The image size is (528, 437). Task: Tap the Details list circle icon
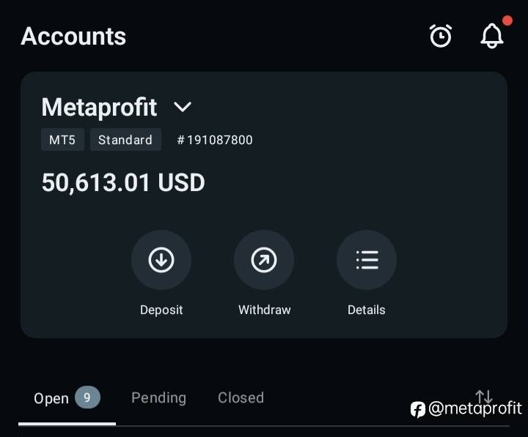point(367,260)
